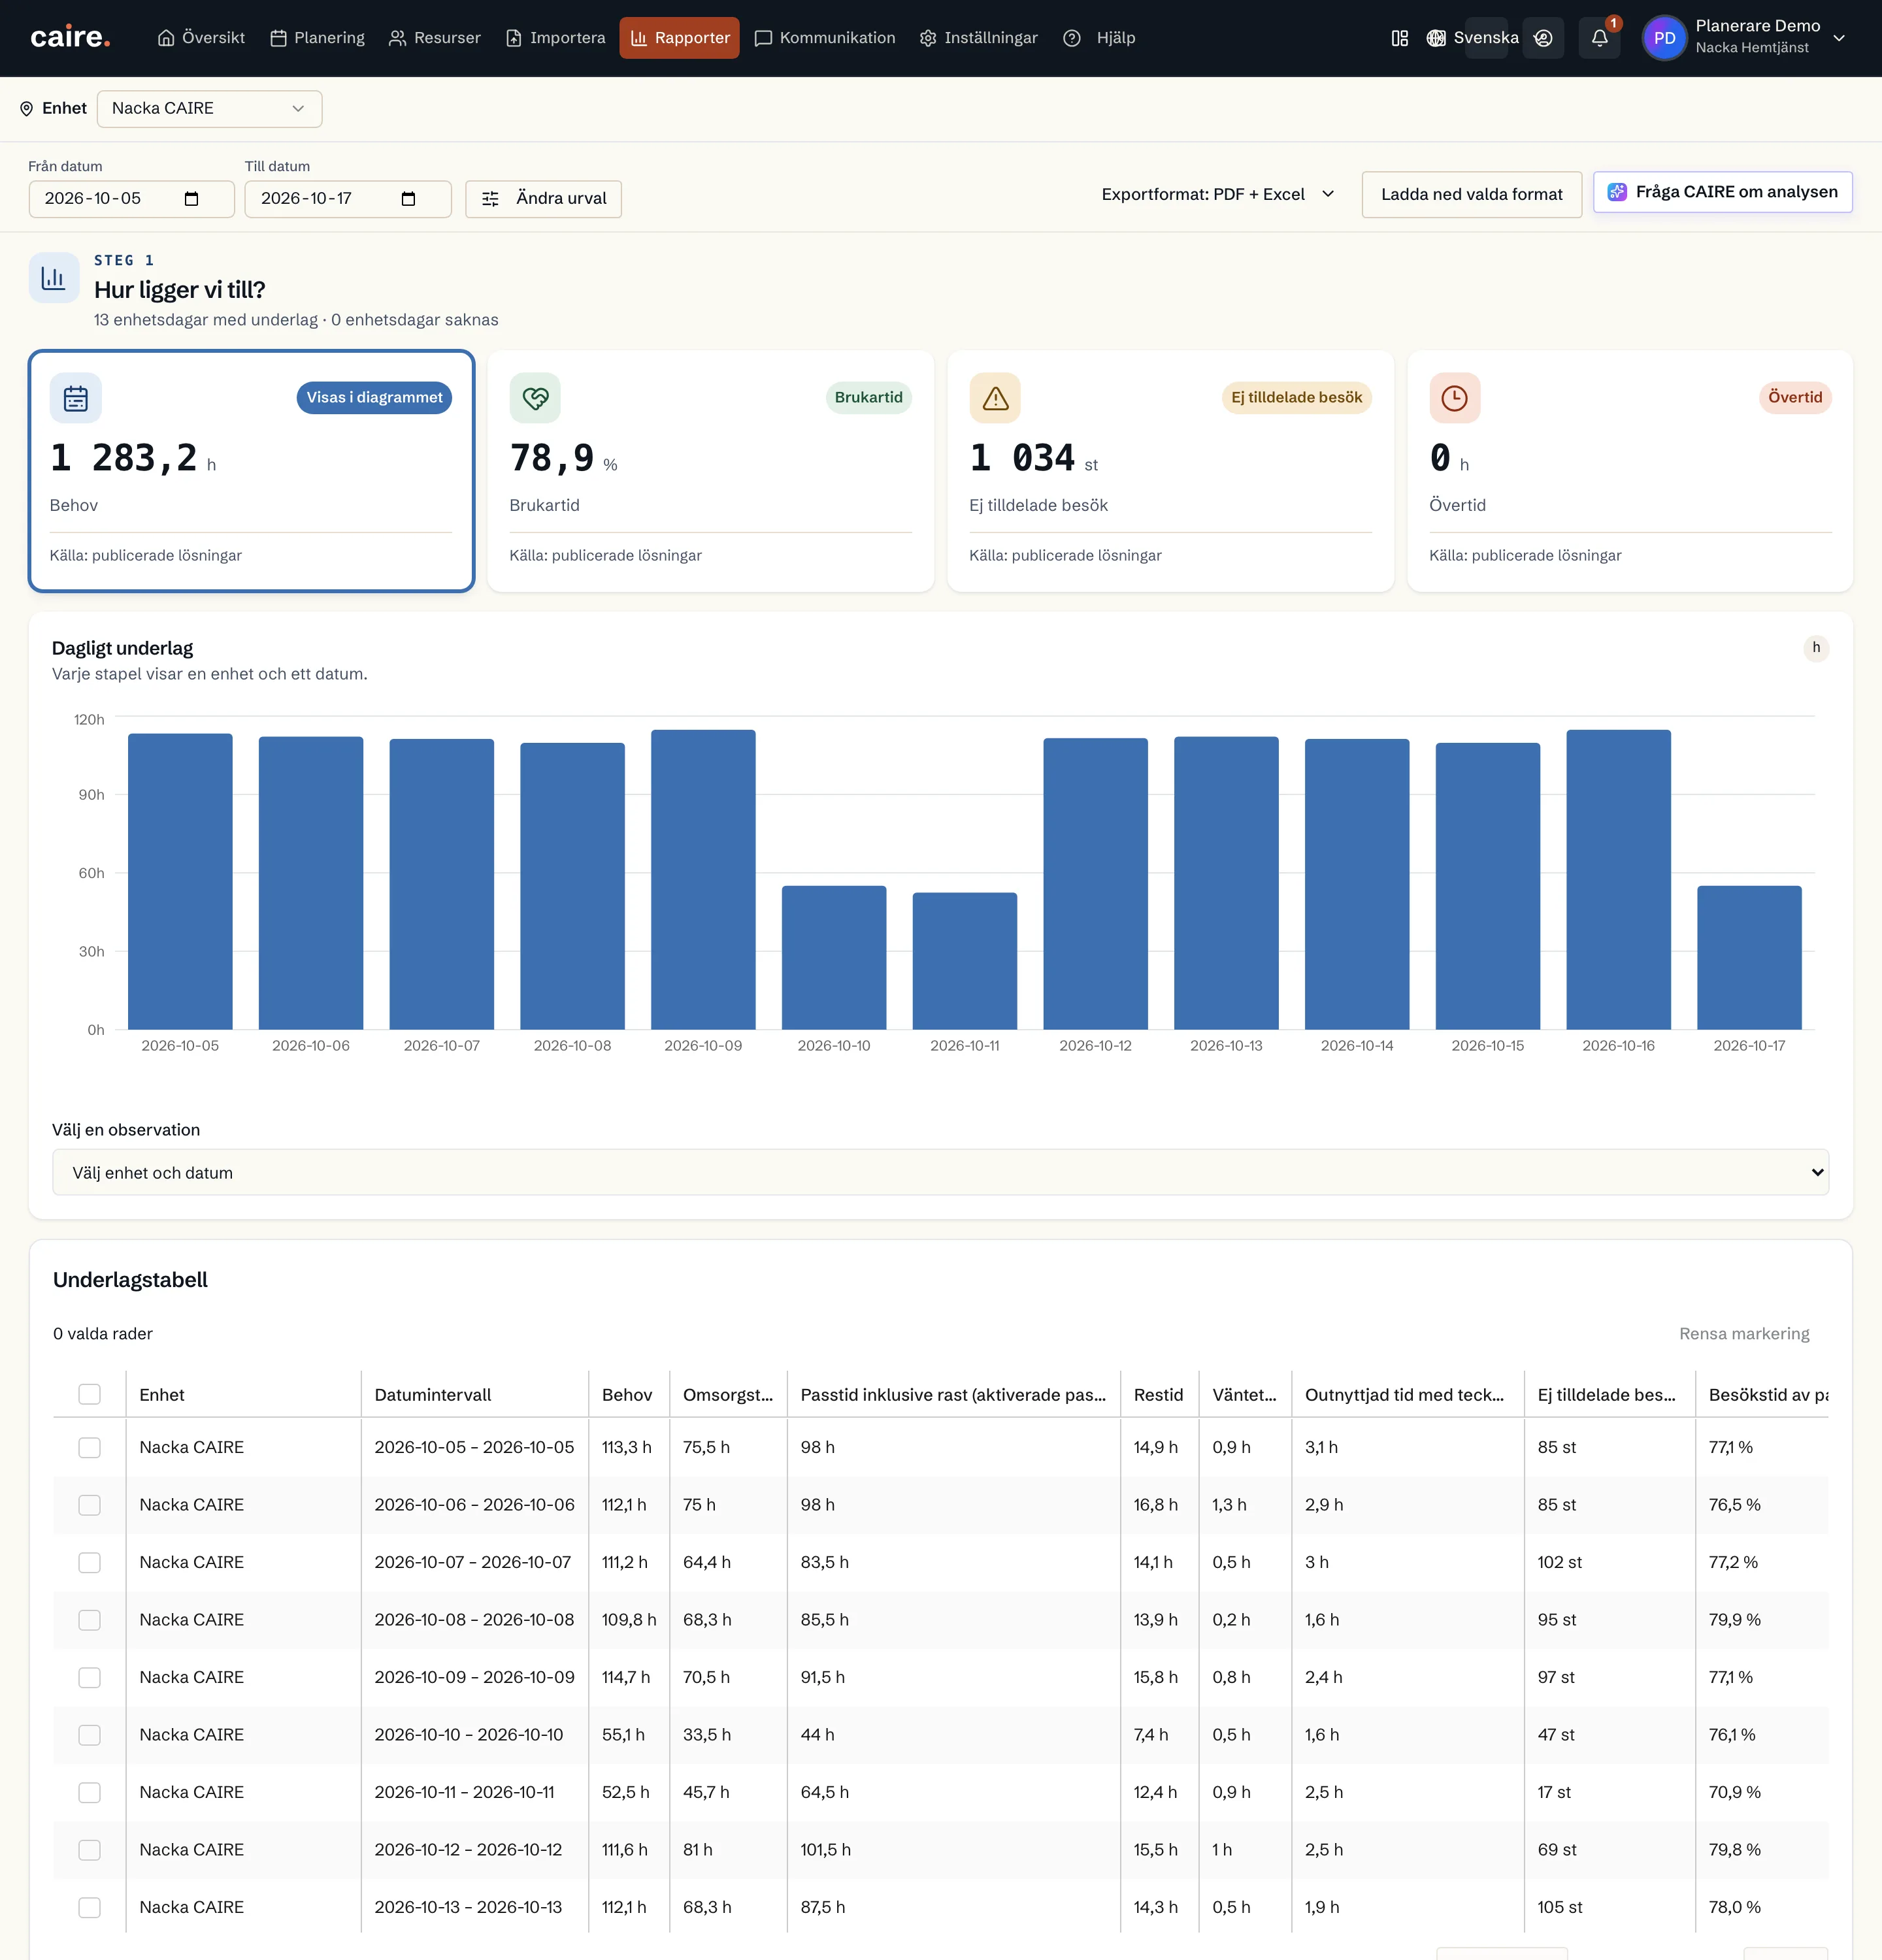Open notifications bell
1882x1960 pixels.
click(1599, 38)
